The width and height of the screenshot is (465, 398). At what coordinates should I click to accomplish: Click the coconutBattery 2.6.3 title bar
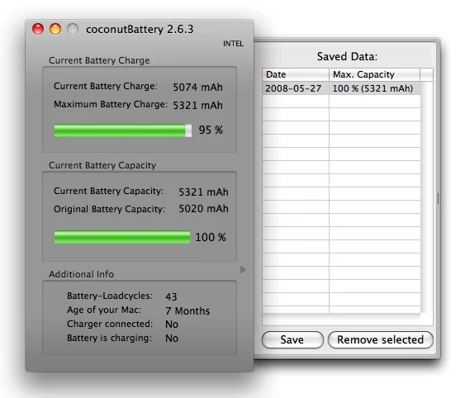pyautogui.click(x=140, y=29)
